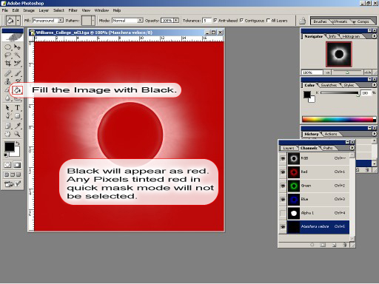Click the Navigator zoom slider handle
Screen dimensions: 379x284
[347, 72]
